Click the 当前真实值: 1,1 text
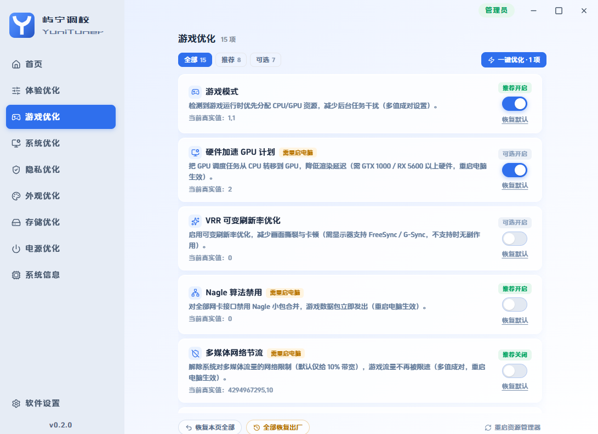 click(x=212, y=118)
